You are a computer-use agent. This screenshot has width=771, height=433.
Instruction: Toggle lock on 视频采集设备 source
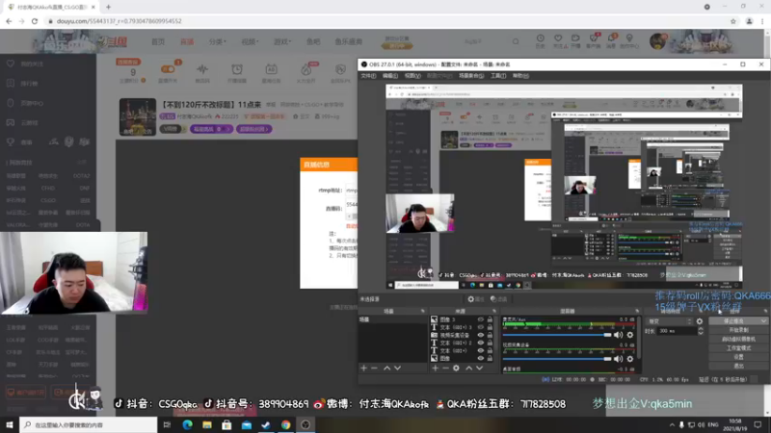[x=490, y=335]
